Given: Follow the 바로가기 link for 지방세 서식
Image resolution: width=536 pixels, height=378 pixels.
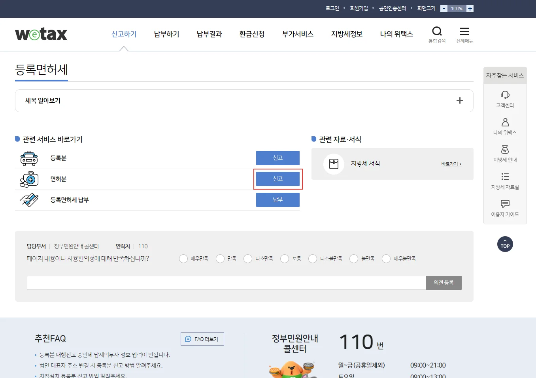Looking at the screenshot, I should tap(451, 164).
